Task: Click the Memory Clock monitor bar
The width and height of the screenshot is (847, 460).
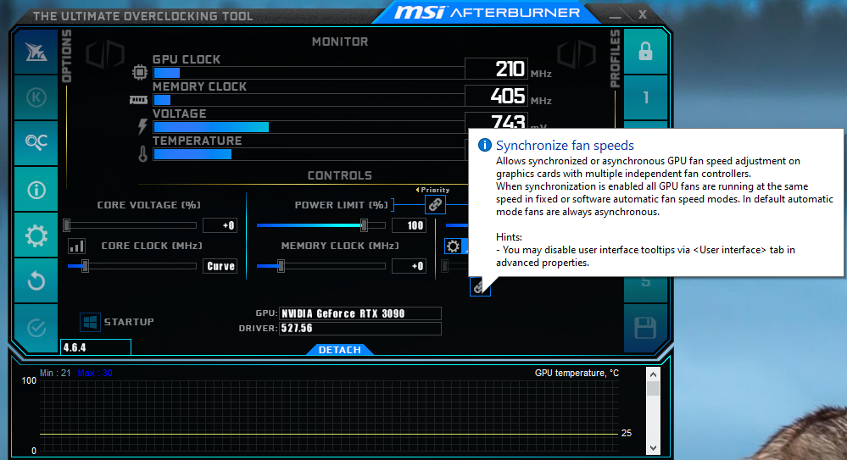Action: coord(309,100)
